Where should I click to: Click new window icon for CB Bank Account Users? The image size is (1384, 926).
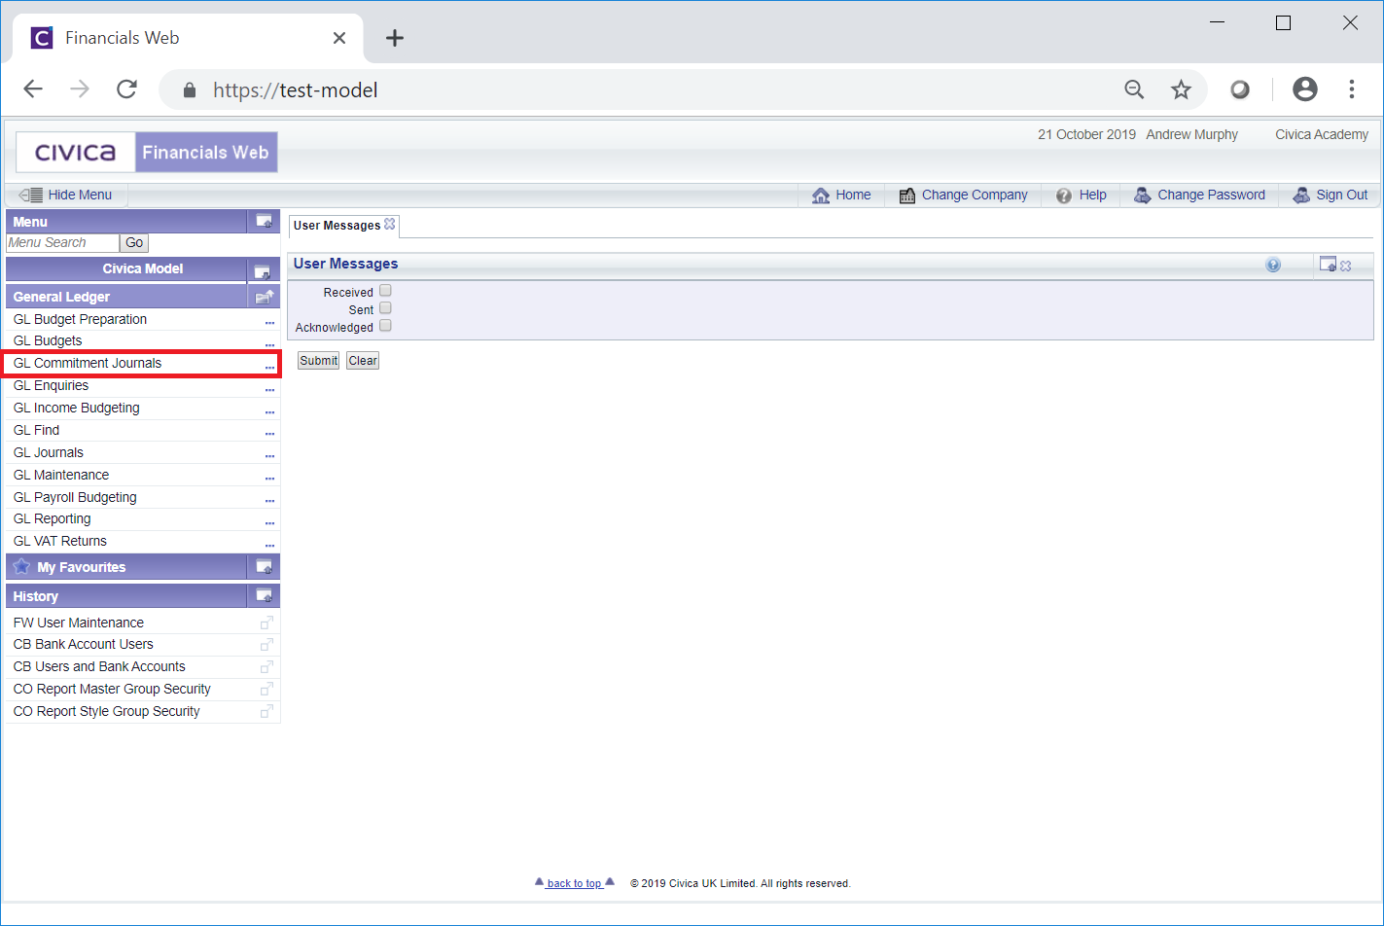tap(266, 644)
